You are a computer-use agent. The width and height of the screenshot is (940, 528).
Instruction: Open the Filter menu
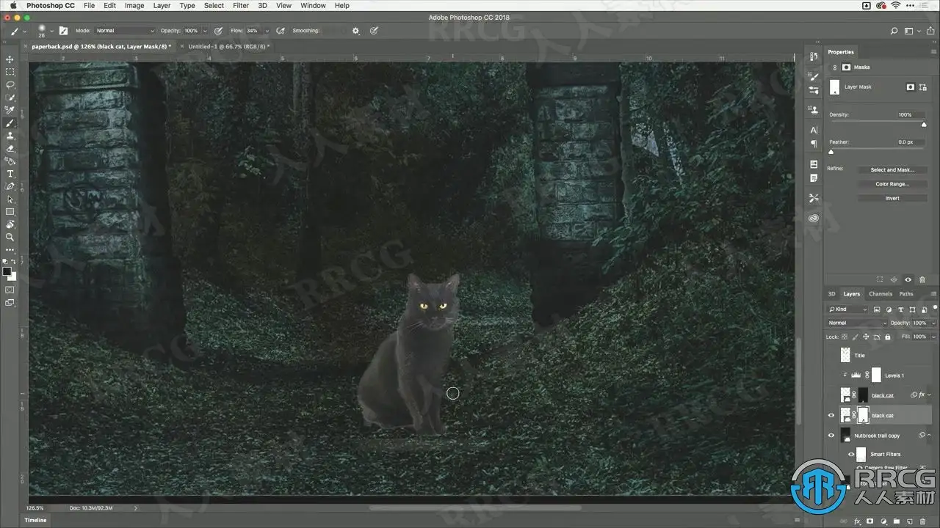point(241,5)
